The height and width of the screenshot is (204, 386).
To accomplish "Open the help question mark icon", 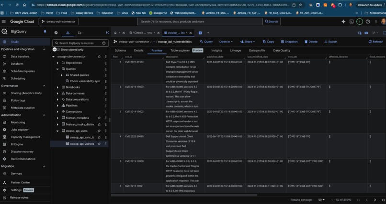I will click(368, 21).
